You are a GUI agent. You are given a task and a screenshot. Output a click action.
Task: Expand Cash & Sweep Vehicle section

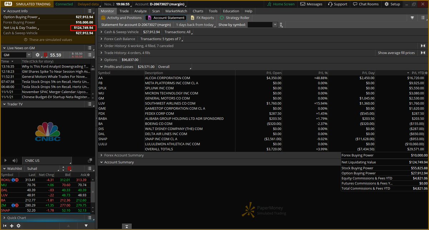point(101,32)
